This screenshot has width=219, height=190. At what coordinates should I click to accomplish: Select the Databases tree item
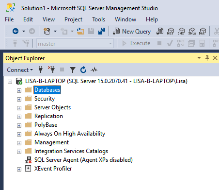click(47, 90)
